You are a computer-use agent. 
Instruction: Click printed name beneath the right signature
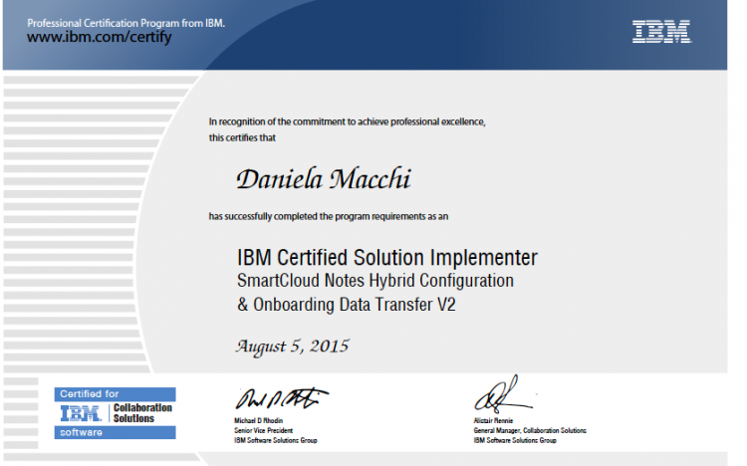[493, 421]
